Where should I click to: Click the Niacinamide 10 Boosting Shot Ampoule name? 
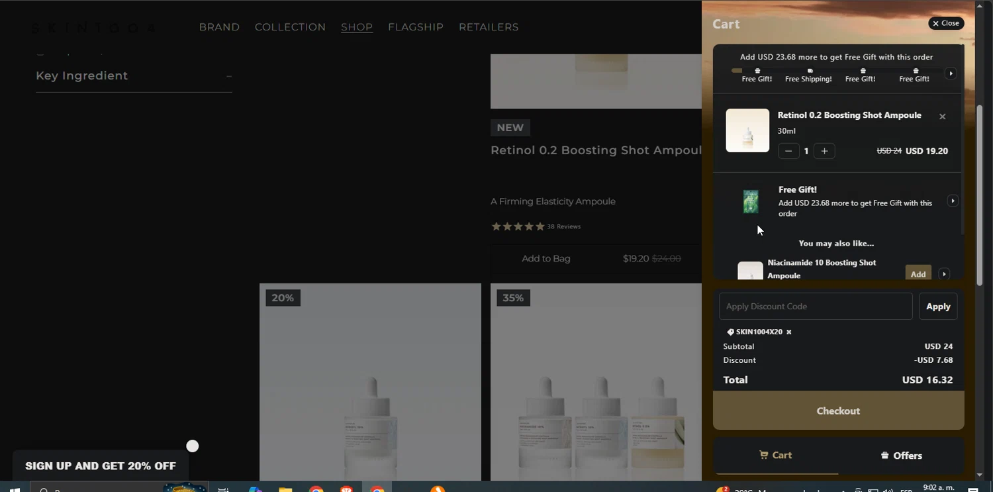(822, 269)
